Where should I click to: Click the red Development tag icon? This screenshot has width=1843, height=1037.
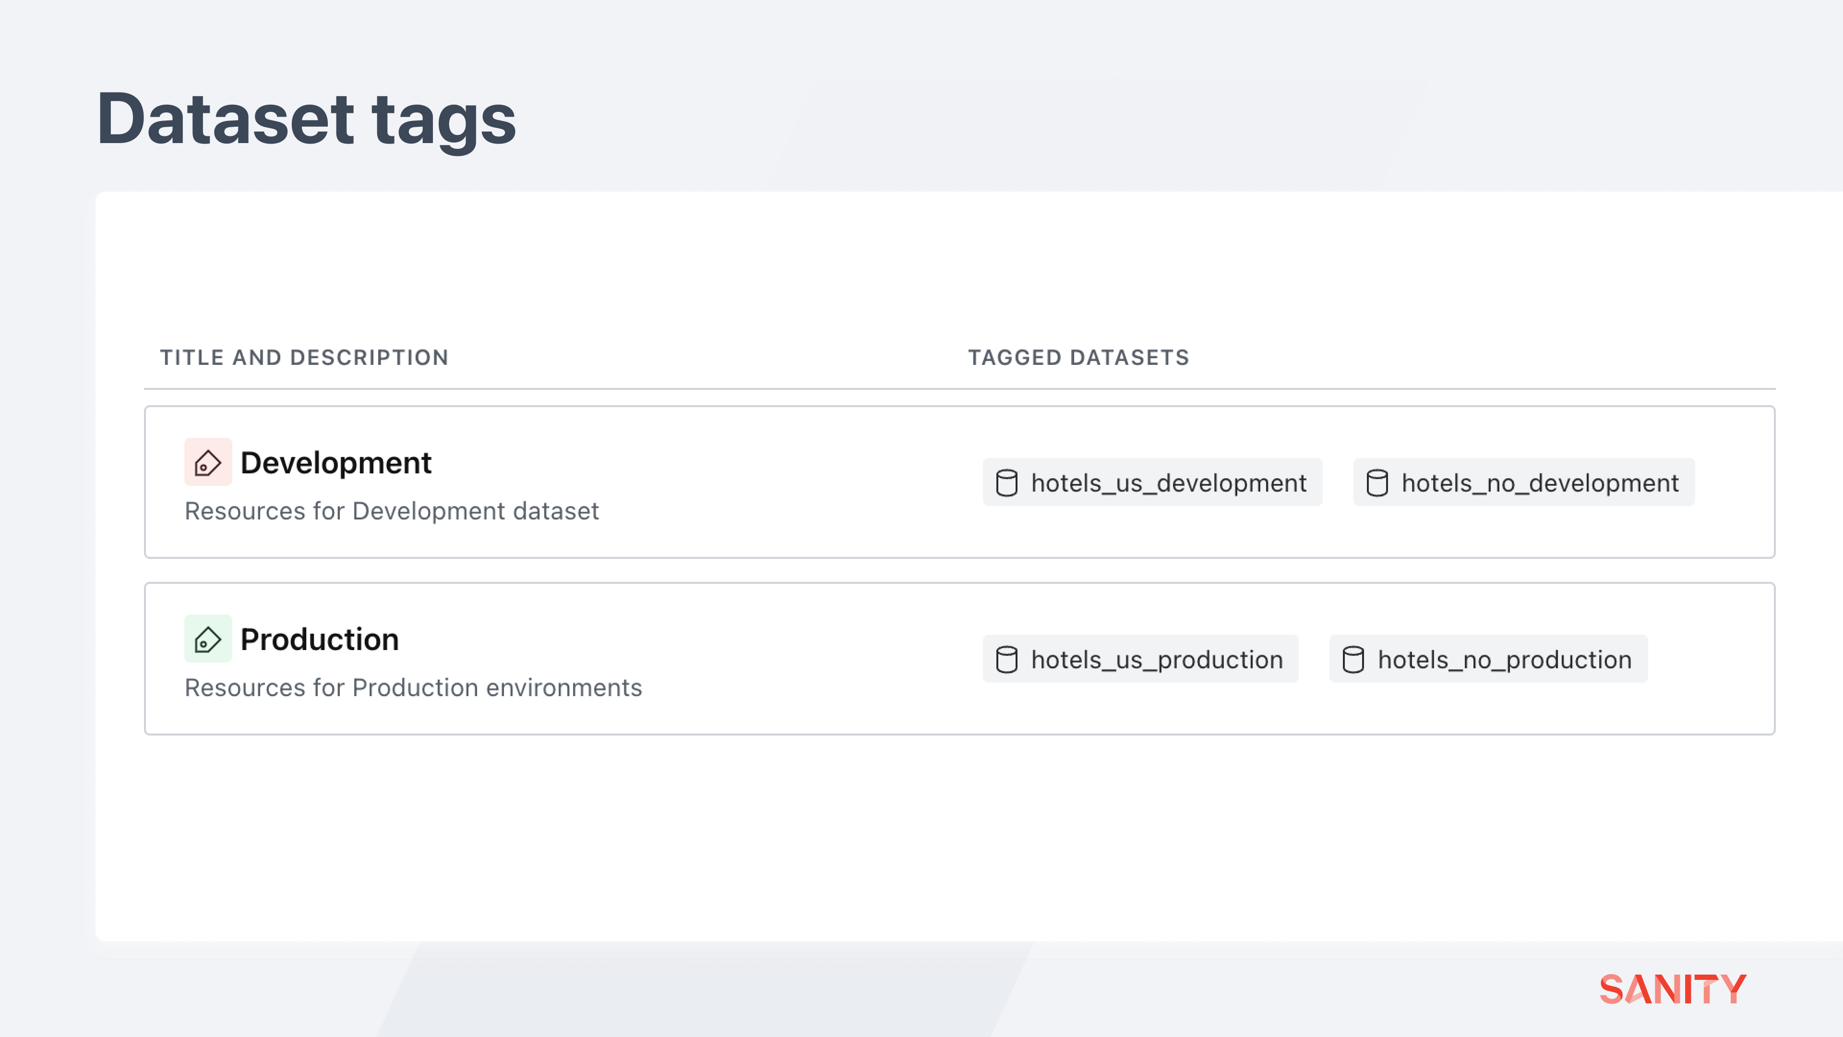(207, 462)
